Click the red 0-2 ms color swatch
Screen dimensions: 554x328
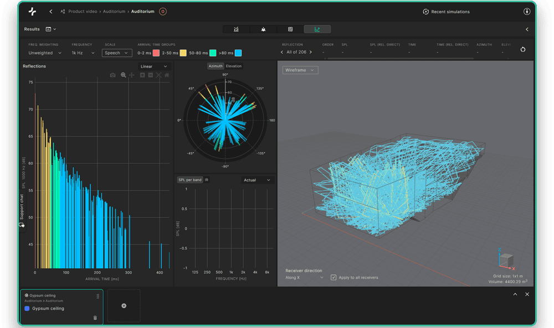pyautogui.click(x=156, y=53)
